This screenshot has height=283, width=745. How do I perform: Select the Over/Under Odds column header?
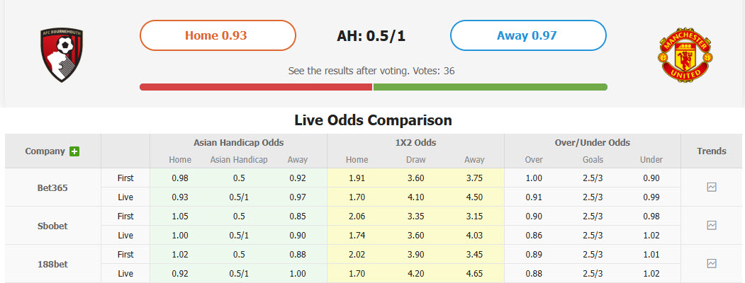point(592,142)
